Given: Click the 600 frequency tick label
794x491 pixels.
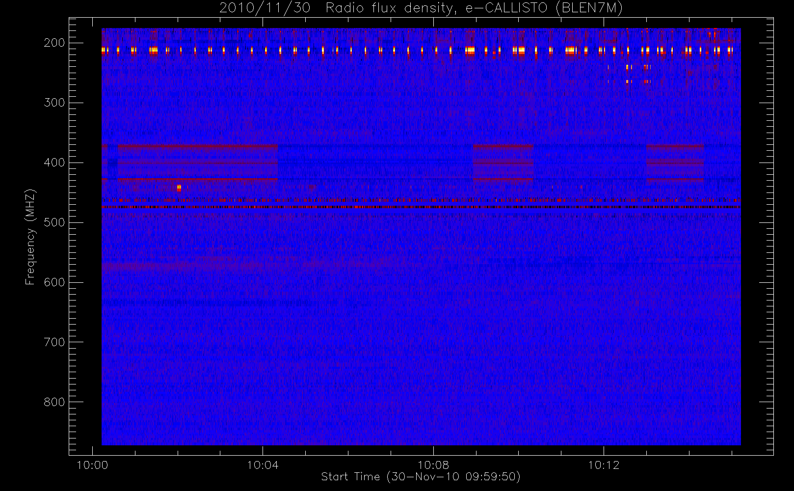Looking at the screenshot, I should [x=54, y=282].
